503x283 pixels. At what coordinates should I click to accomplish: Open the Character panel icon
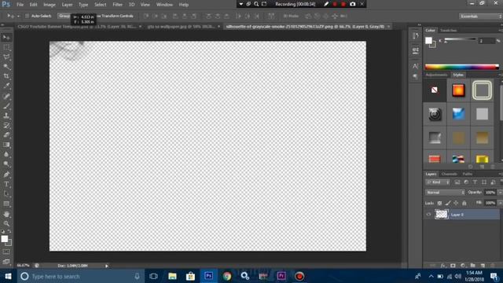[416, 66]
